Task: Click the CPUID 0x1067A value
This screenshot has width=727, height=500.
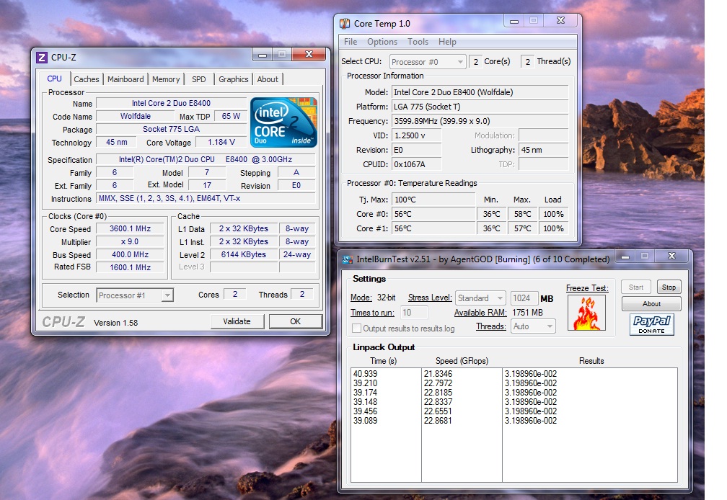Action: [416, 164]
